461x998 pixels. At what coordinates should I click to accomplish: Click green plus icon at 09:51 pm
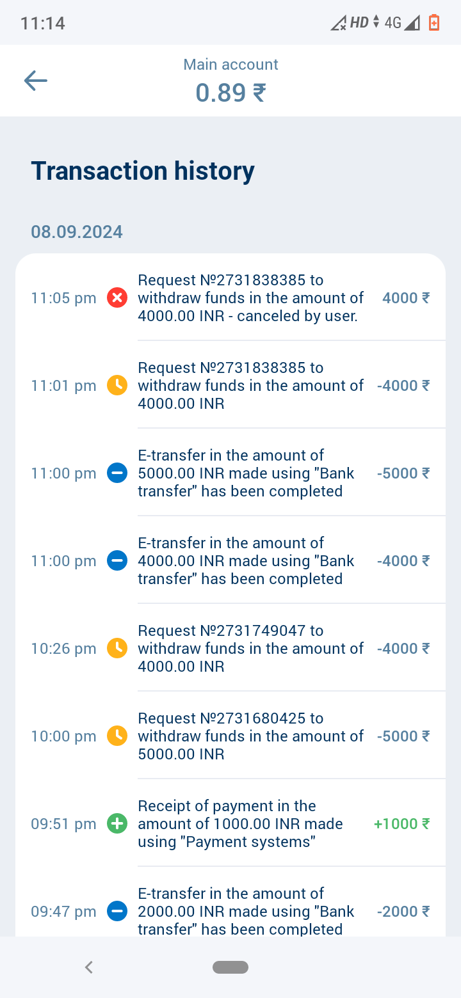click(x=117, y=824)
